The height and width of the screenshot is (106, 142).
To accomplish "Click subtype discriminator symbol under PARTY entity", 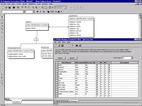I will coord(36,39).
